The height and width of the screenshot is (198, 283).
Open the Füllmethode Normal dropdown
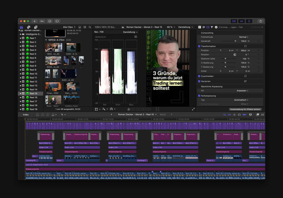click(244, 37)
